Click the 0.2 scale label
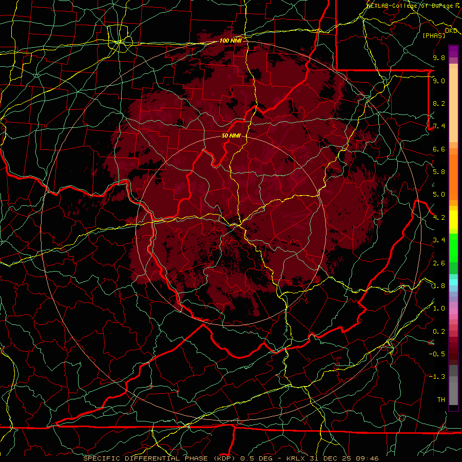The width and height of the screenshot is (462, 462). [439, 332]
